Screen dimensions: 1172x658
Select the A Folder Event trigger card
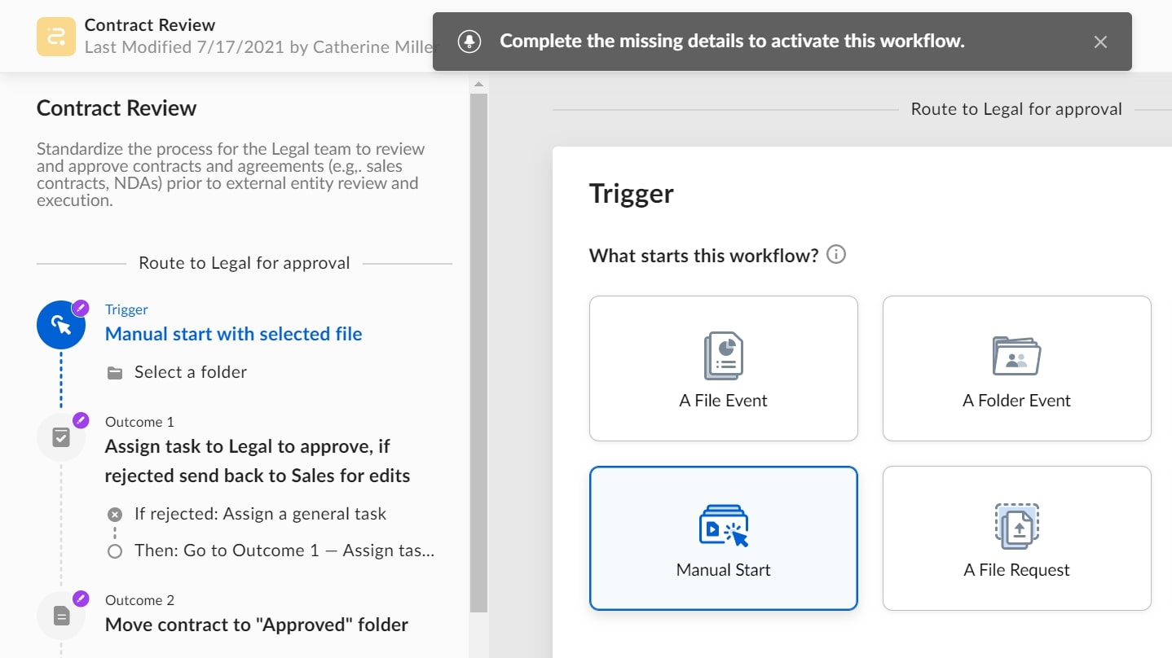pyautogui.click(x=1017, y=368)
